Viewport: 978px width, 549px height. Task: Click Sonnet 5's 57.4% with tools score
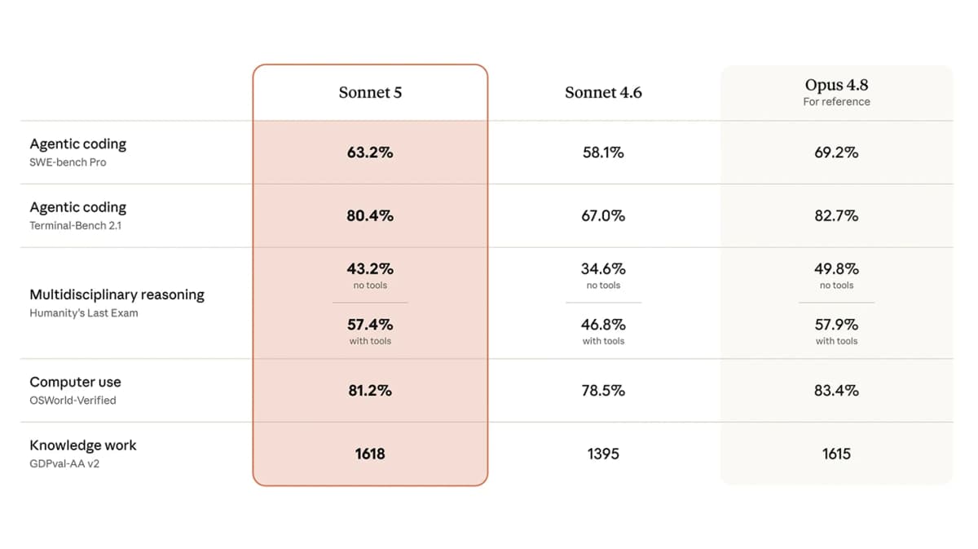pos(370,325)
